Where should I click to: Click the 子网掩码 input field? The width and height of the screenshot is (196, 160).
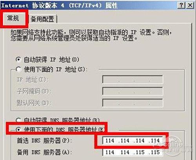coord(132,91)
